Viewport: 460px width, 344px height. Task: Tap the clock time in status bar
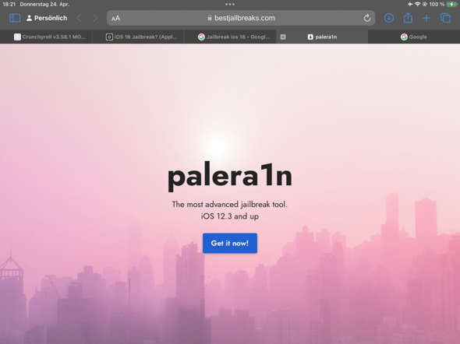coord(9,4)
